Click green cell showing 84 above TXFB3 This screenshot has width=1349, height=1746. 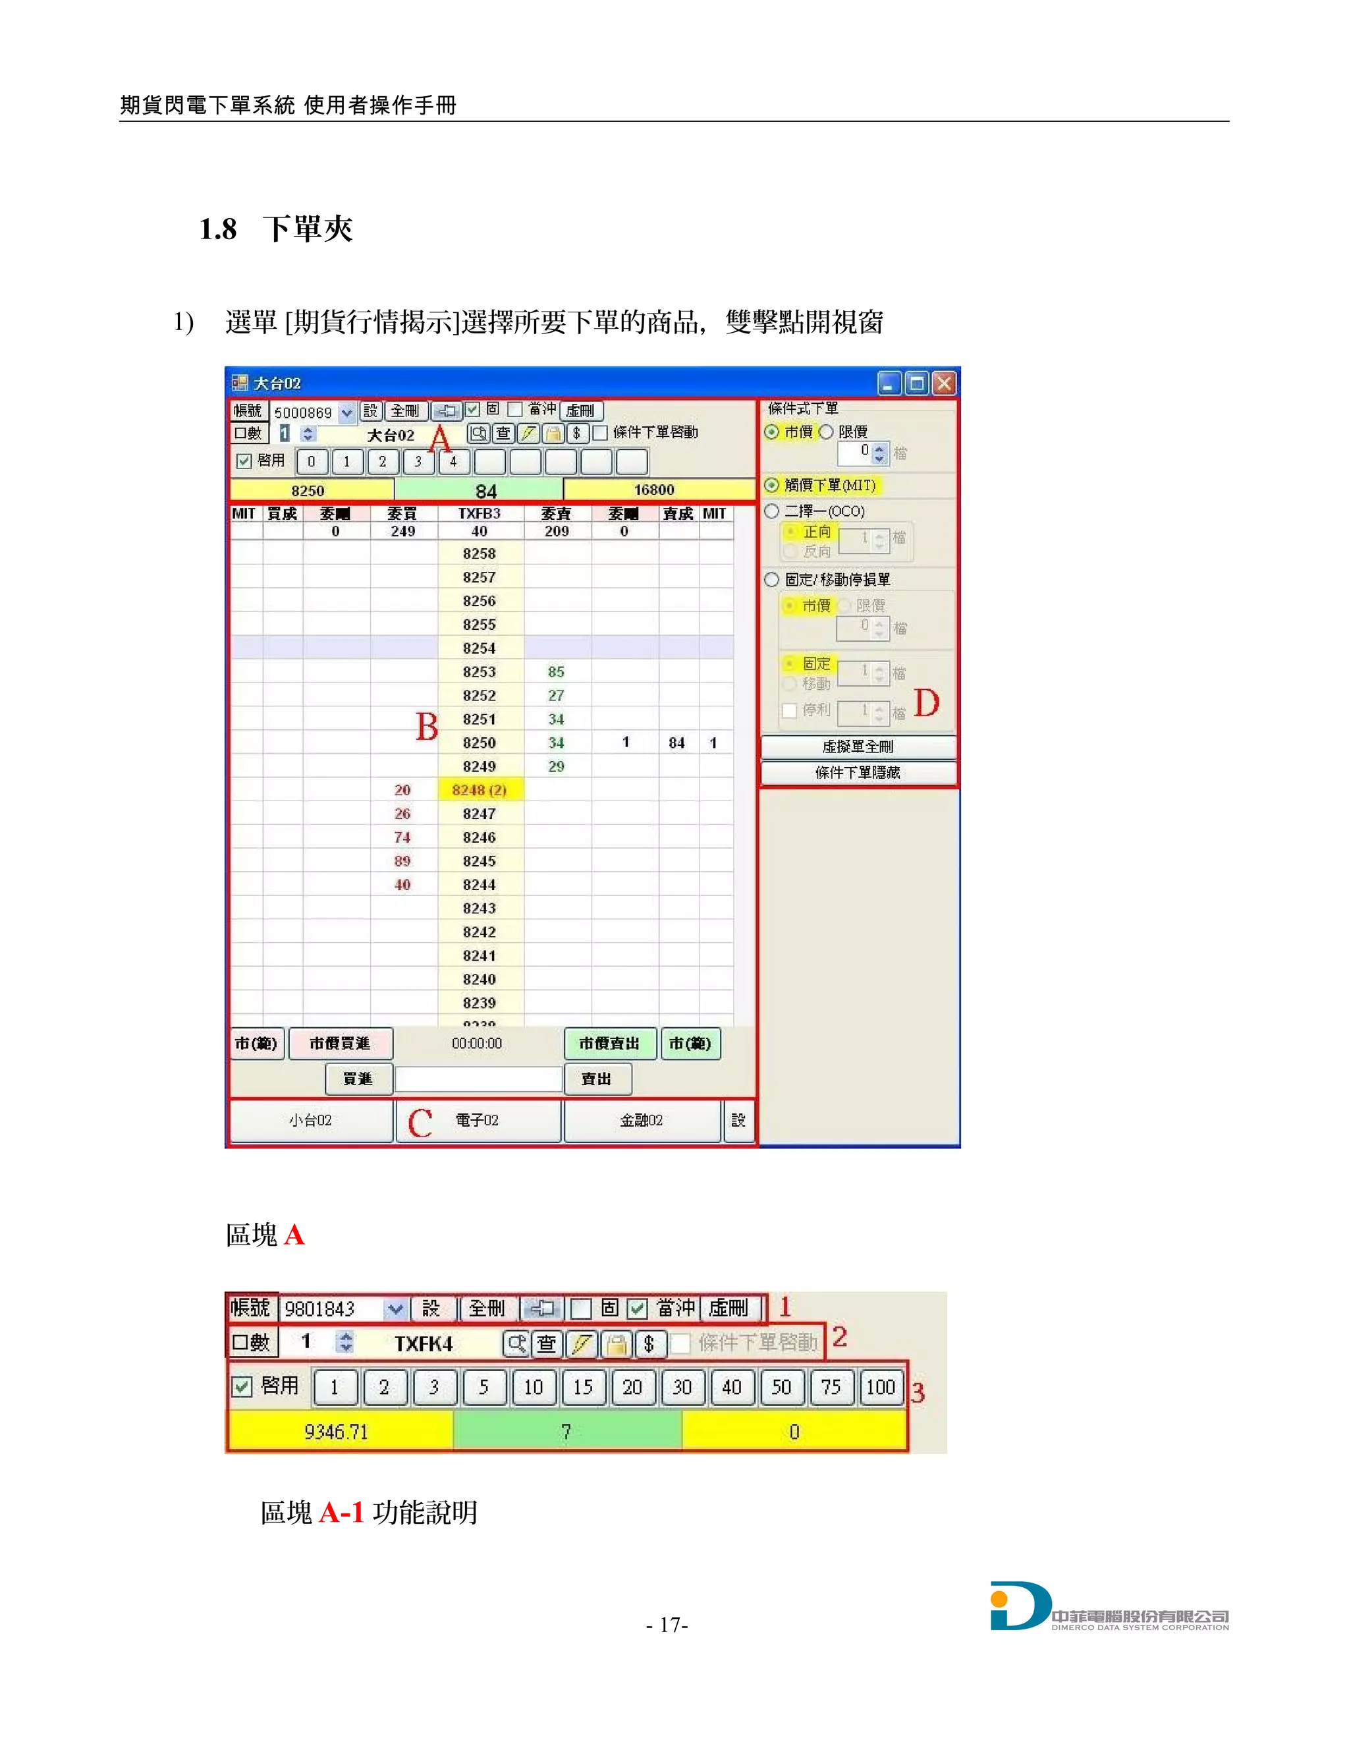(479, 491)
